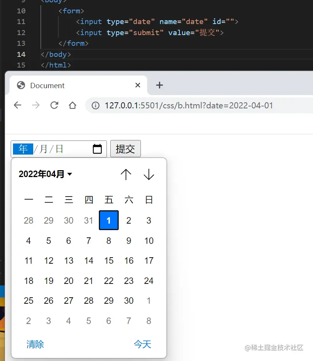Image resolution: width=313 pixels, height=361 pixels.
Task: Choose March 31 in the calendar
Action: point(89,221)
